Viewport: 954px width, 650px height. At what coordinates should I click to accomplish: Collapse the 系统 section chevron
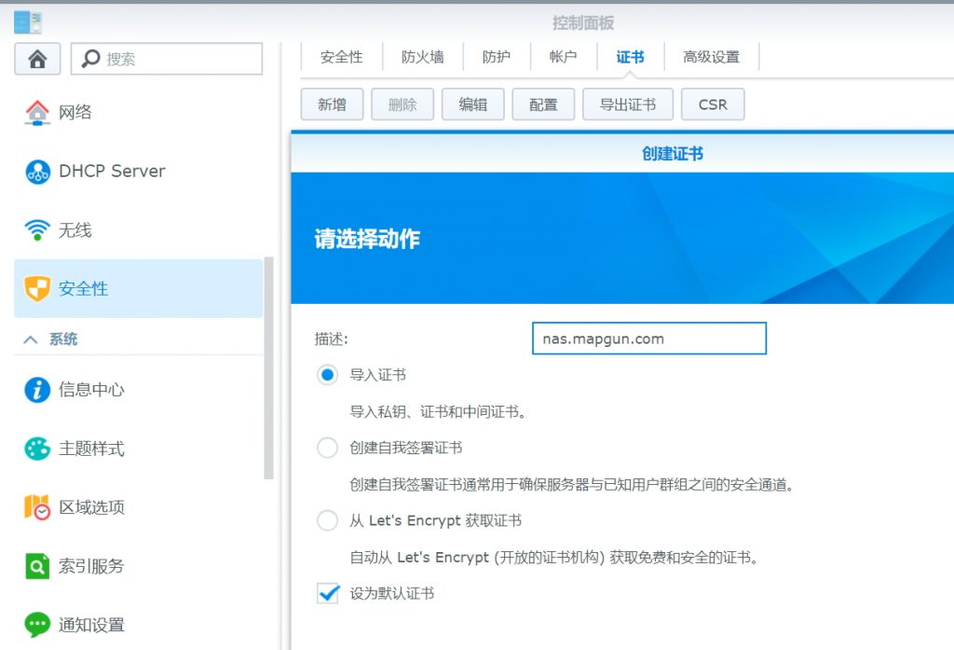[30, 339]
